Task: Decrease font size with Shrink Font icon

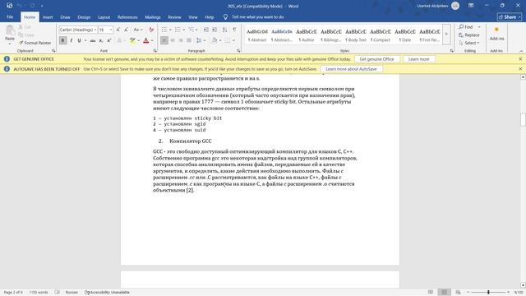Action: (x=126, y=30)
